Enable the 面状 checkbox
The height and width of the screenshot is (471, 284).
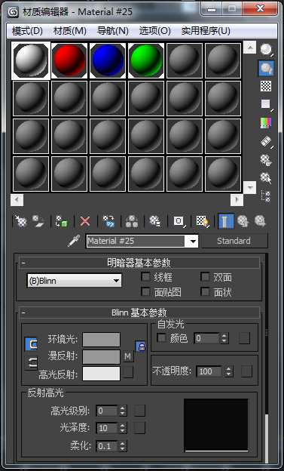pyautogui.click(x=205, y=291)
